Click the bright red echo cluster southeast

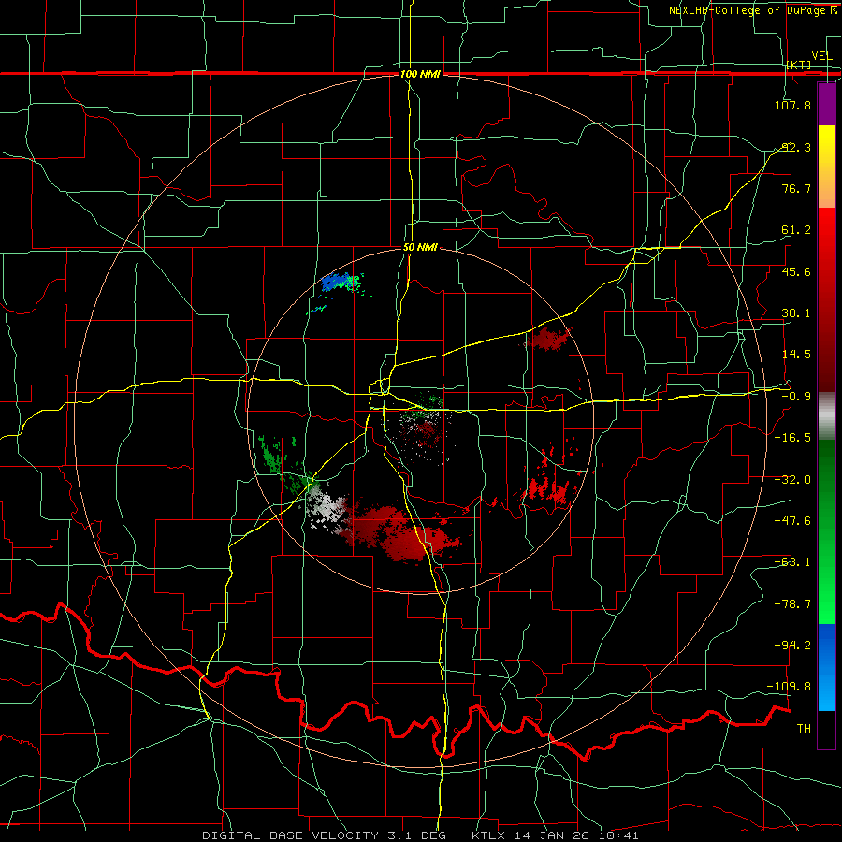click(x=547, y=488)
